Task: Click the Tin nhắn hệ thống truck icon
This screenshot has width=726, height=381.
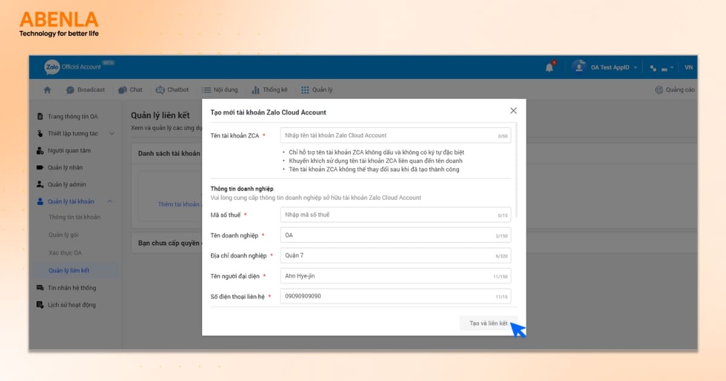Action: [40, 288]
